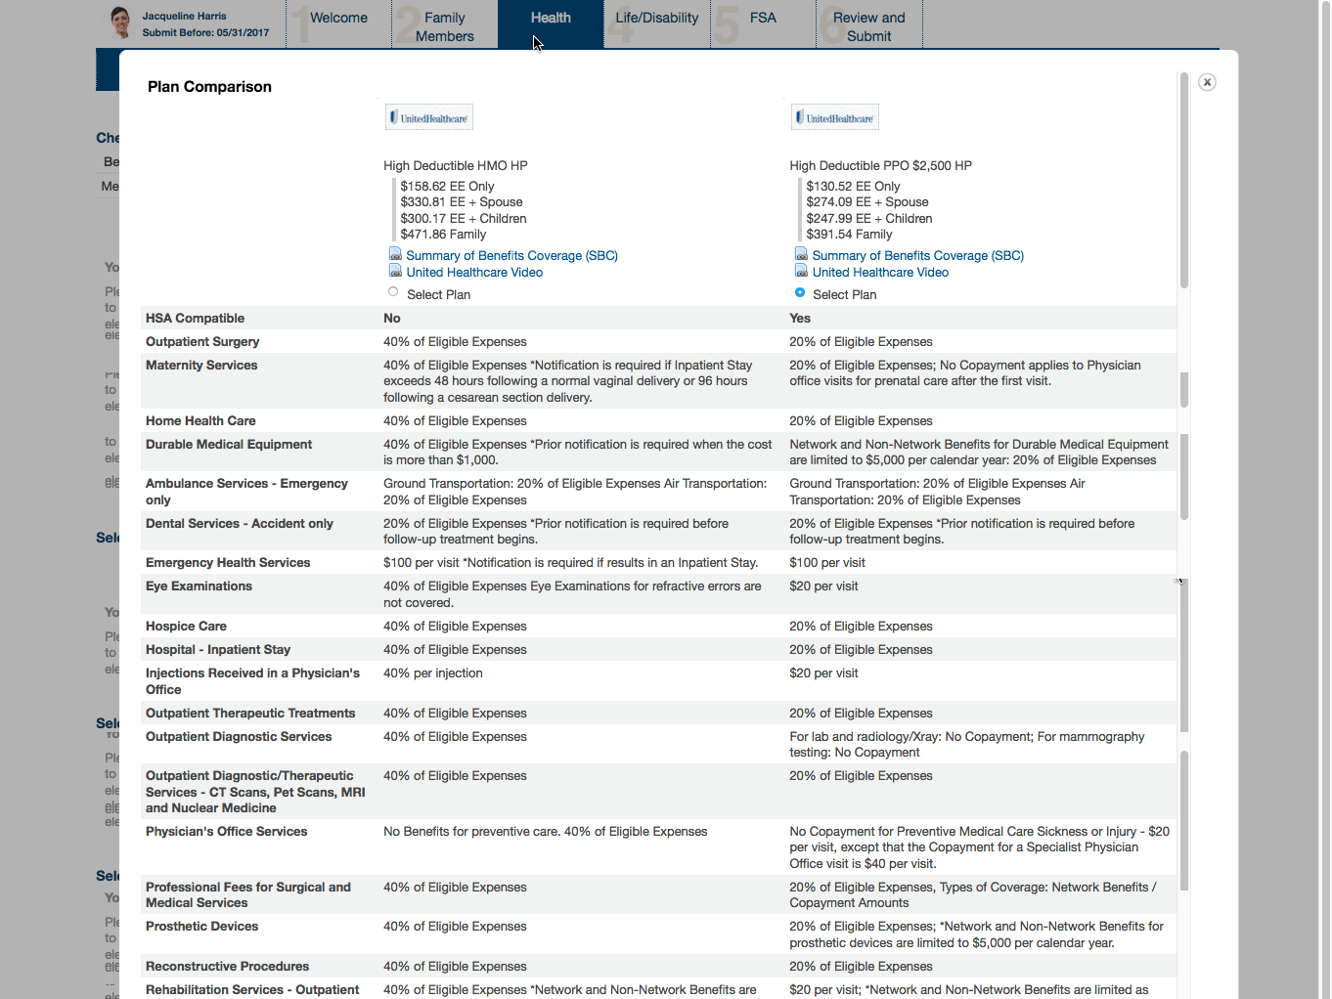Click the video icon under the PPO plan
The image size is (1332, 999).
(801, 271)
